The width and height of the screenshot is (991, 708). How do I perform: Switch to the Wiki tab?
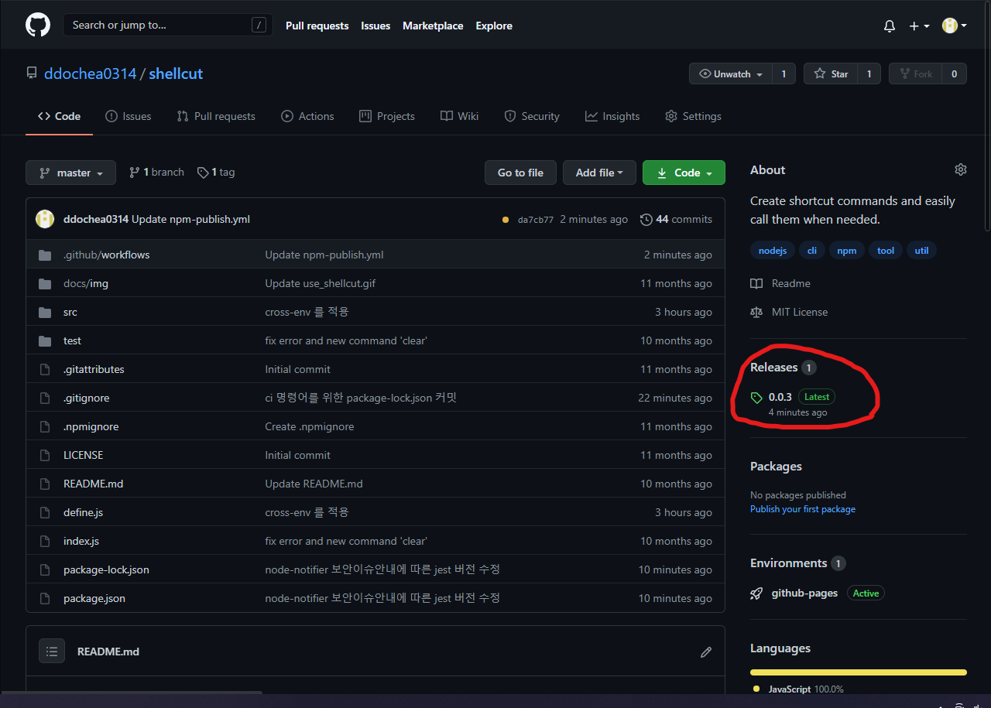tap(460, 116)
